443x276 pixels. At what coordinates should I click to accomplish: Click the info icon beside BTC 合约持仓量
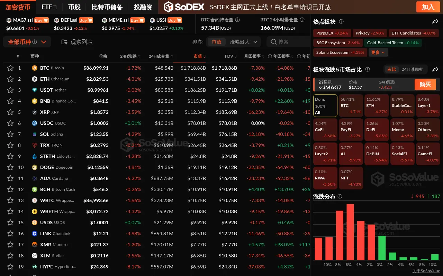click(x=237, y=20)
